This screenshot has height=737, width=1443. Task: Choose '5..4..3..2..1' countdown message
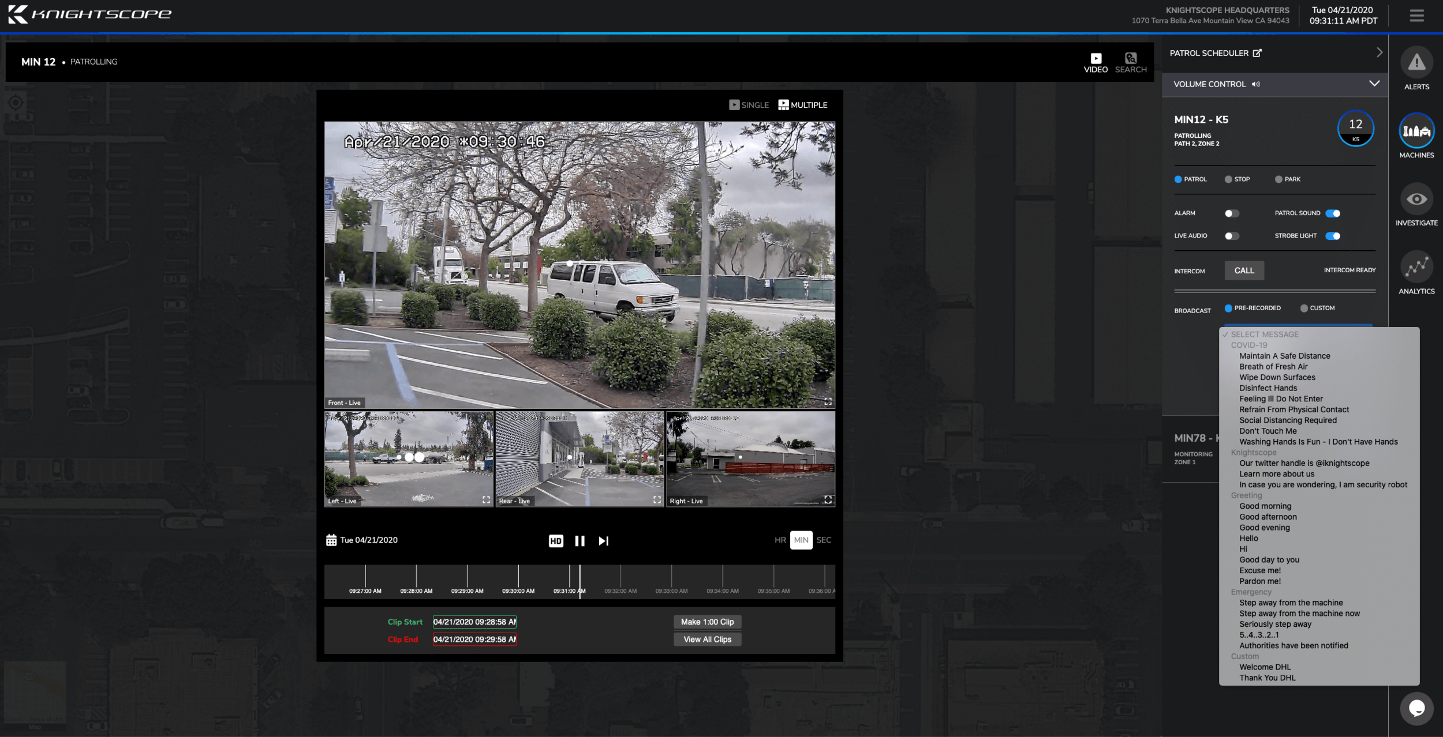click(x=1259, y=635)
